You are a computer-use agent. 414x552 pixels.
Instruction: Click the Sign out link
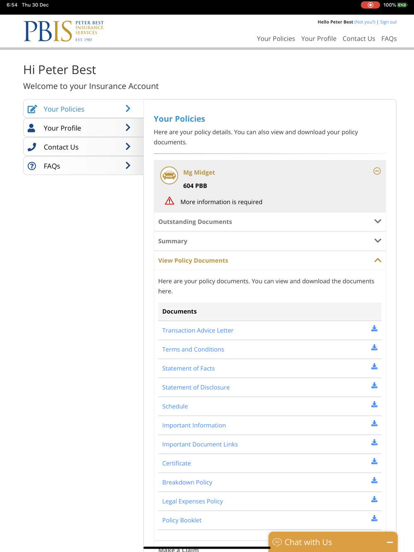coord(388,22)
